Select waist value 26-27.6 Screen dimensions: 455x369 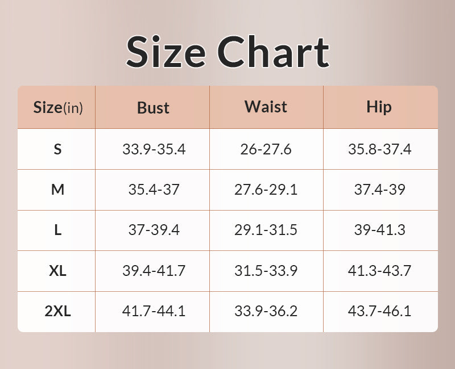point(266,149)
